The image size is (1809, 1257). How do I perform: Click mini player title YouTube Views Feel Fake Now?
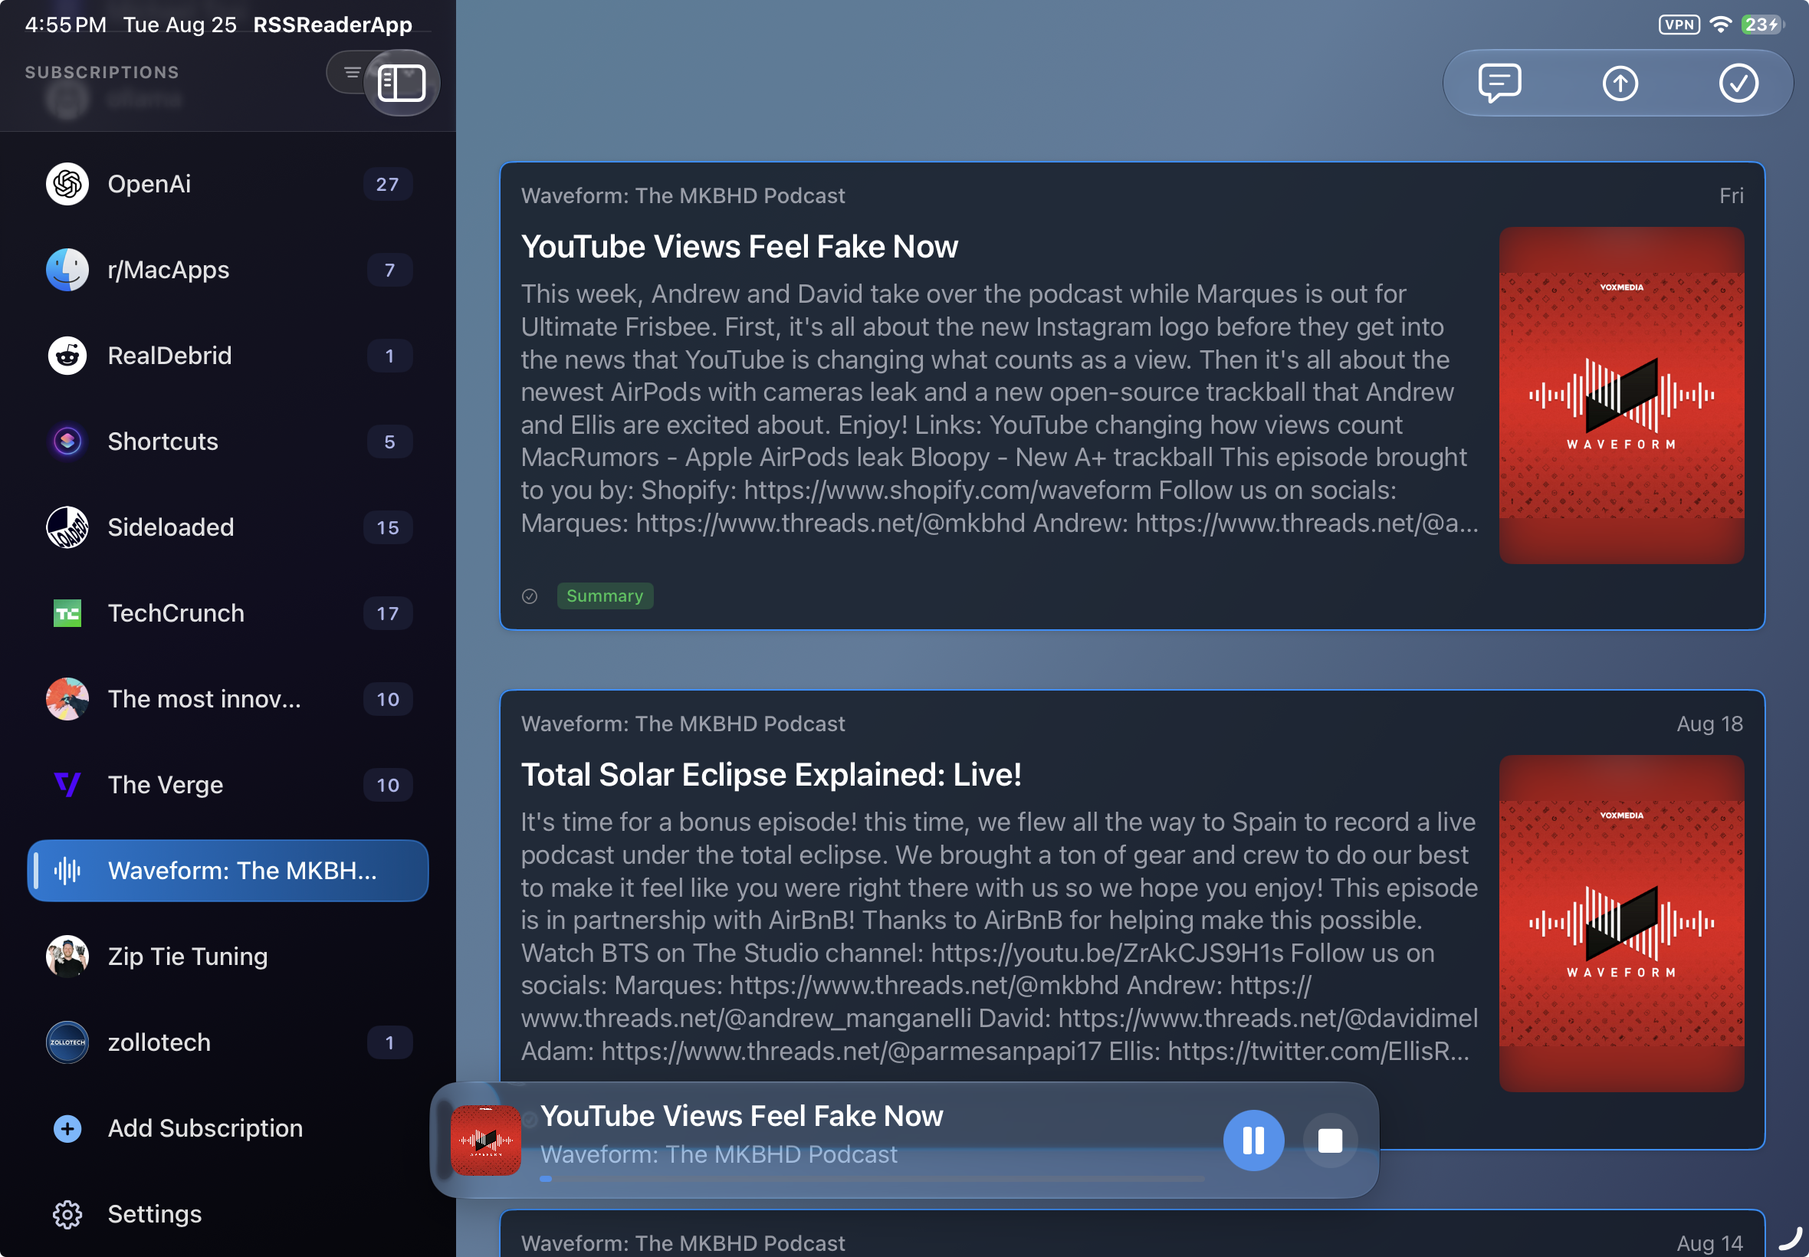click(742, 1117)
